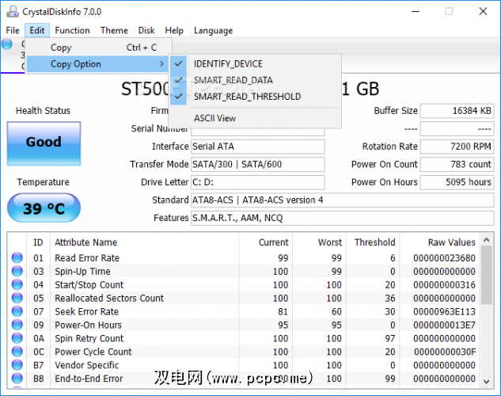Choose ASCII View in the submenu
The height and width of the screenshot is (396, 501).
click(214, 119)
